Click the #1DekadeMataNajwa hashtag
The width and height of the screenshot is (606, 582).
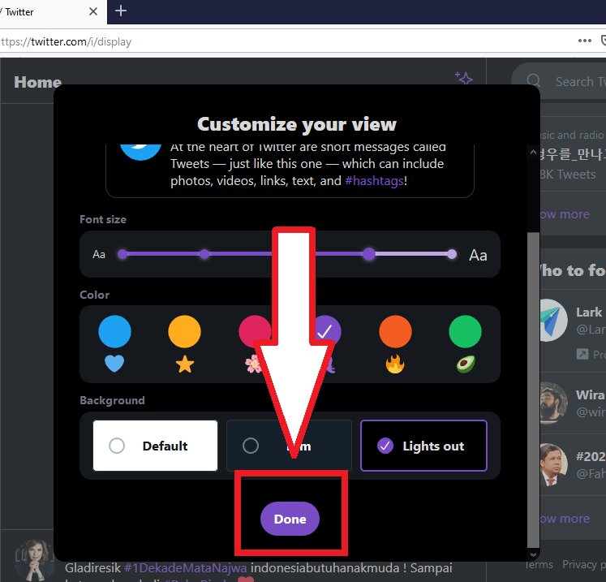pos(186,567)
